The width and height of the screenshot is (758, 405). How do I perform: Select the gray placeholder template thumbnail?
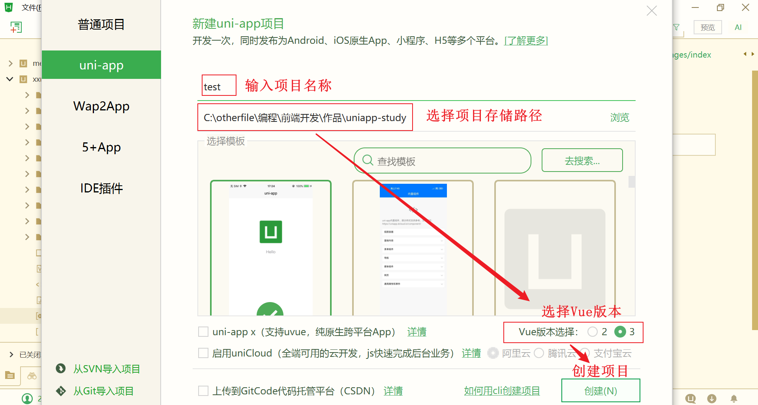pos(555,248)
